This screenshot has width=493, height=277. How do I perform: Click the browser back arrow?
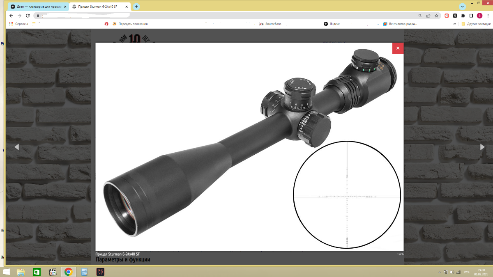(11, 16)
